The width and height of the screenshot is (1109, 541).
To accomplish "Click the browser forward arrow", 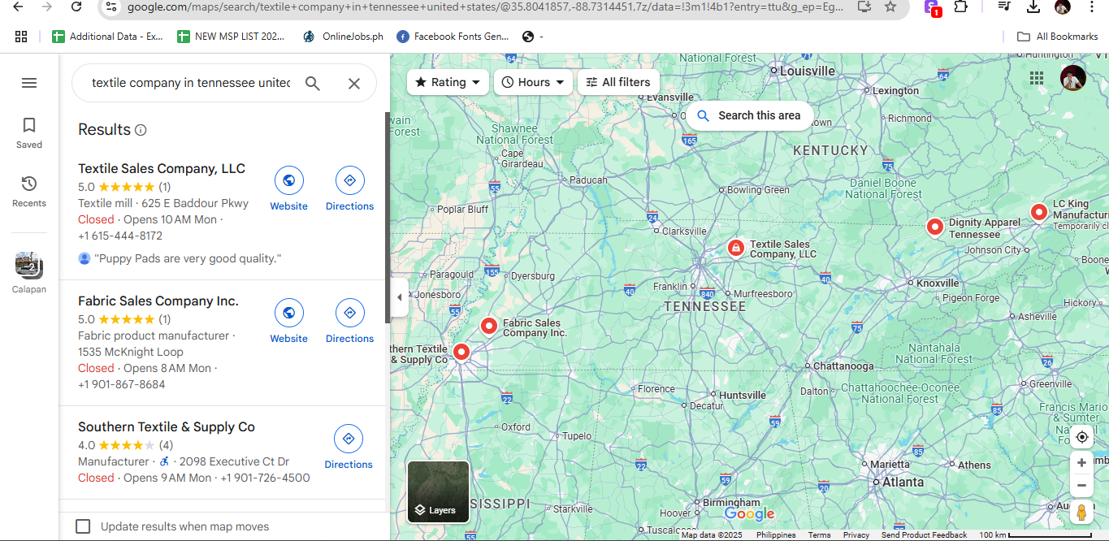I will [x=47, y=7].
